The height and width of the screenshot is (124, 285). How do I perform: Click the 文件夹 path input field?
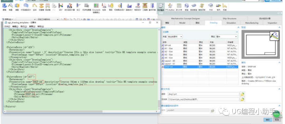coord(203,99)
